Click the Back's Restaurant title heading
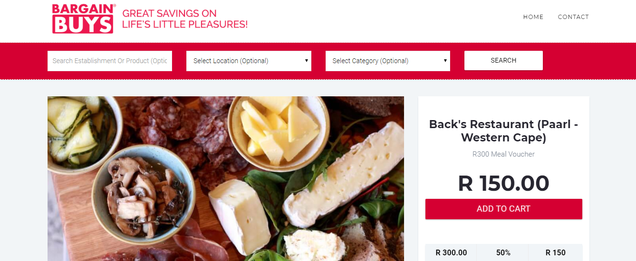 [503, 131]
